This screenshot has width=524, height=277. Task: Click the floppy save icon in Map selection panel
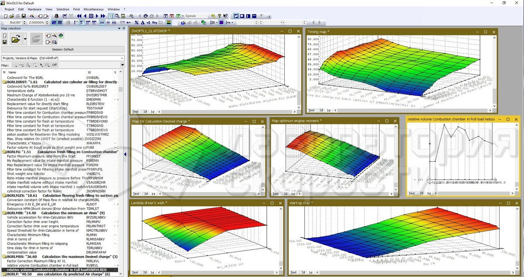5,42
